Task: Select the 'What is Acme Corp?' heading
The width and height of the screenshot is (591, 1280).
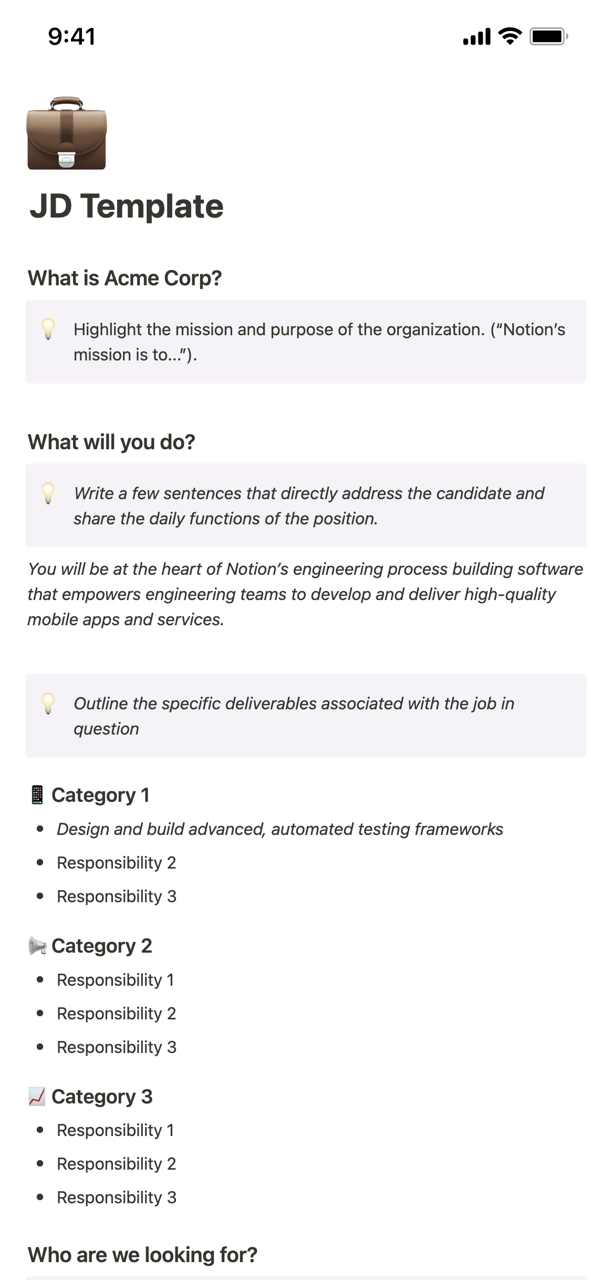Action: pos(125,278)
